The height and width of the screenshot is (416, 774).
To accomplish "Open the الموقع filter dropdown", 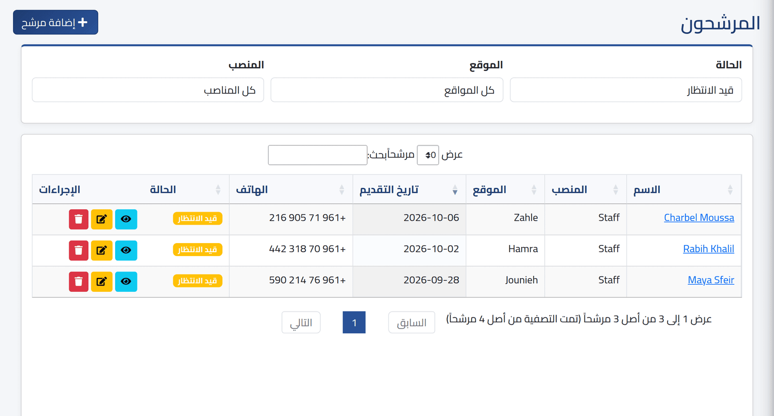I will pos(387,90).
